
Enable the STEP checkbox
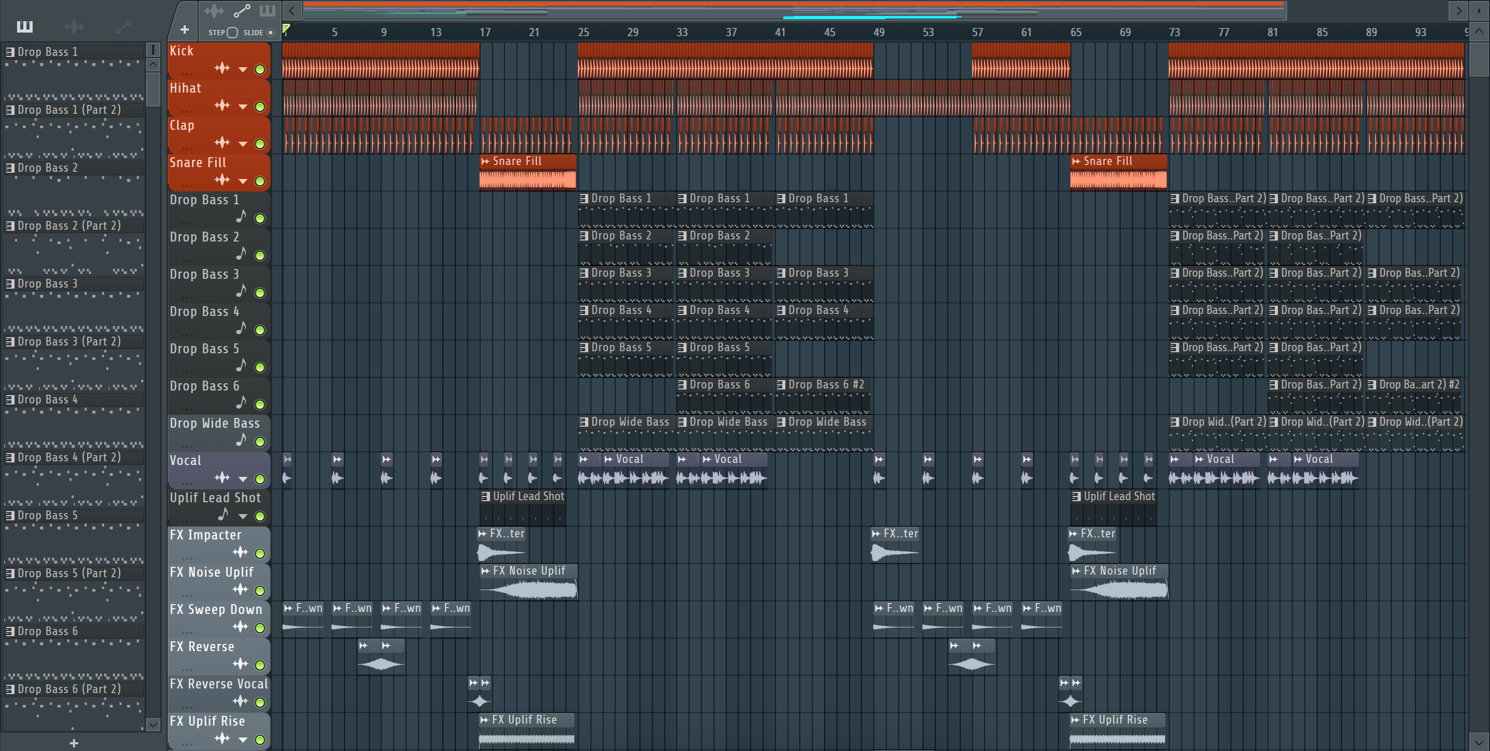click(232, 33)
